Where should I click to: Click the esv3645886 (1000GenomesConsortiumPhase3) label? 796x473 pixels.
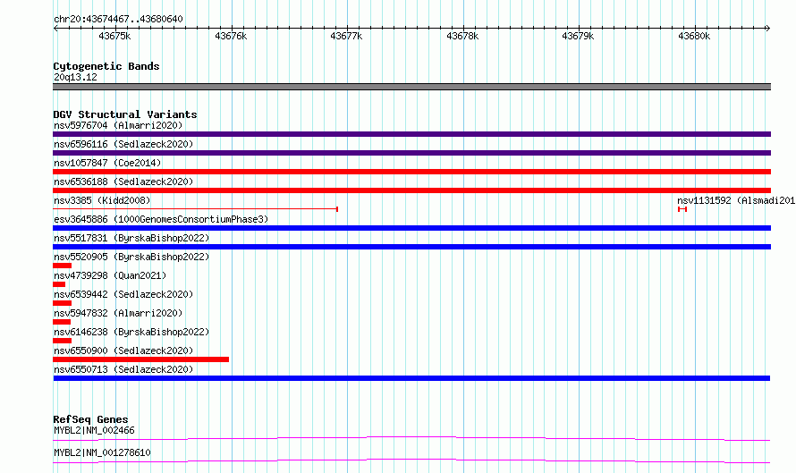tap(161, 219)
